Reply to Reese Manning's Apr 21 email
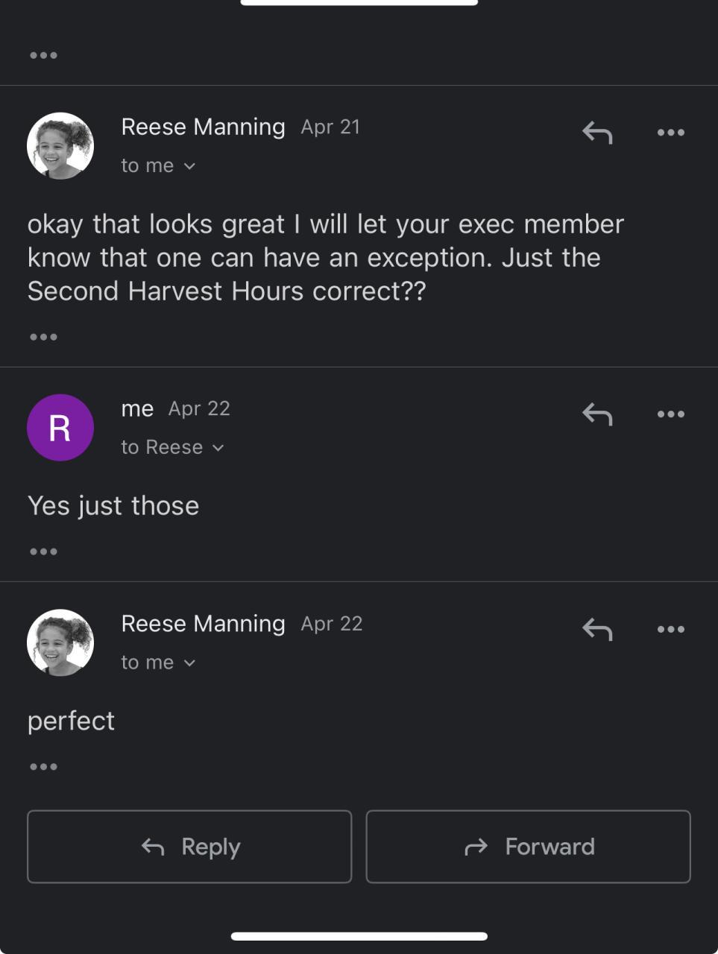Image resolution: width=718 pixels, height=954 pixels. (597, 133)
